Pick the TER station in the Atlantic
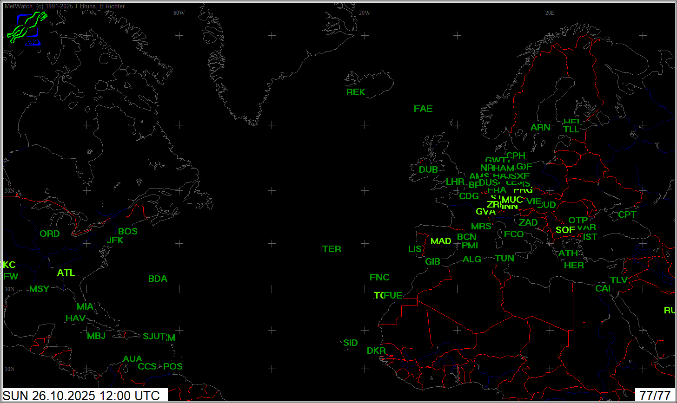The height and width of the screenshot is (403, 677). click(332, 249)
